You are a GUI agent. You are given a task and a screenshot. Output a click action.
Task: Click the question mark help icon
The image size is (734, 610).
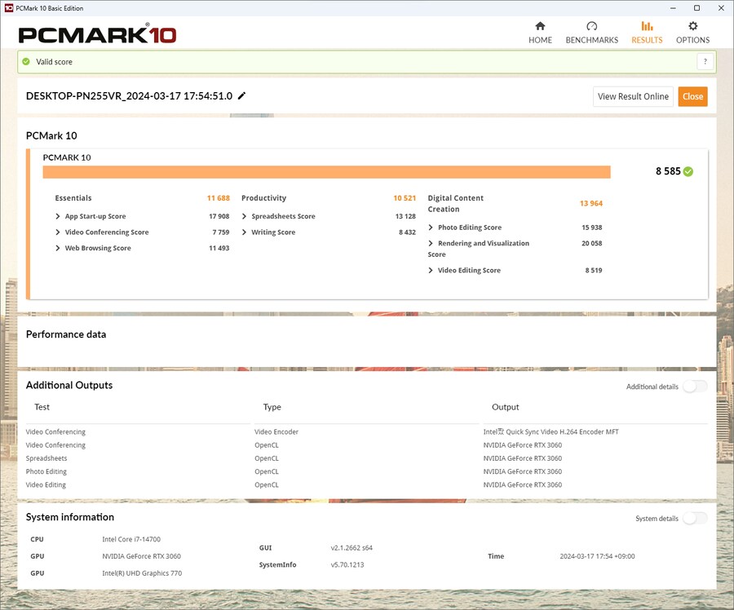705,62
